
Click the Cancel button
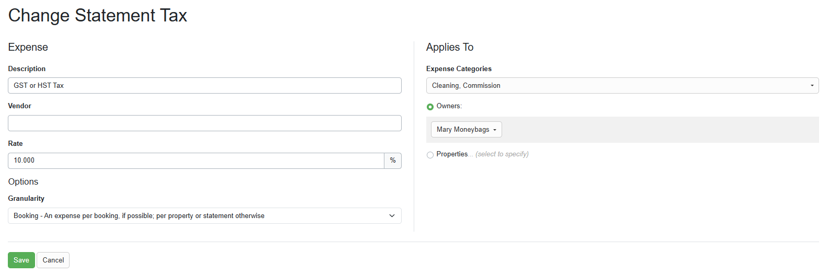[x=53, y=260]
